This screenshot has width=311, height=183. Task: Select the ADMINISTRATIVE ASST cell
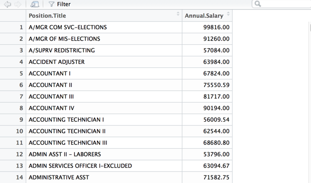tap(104, 177)
